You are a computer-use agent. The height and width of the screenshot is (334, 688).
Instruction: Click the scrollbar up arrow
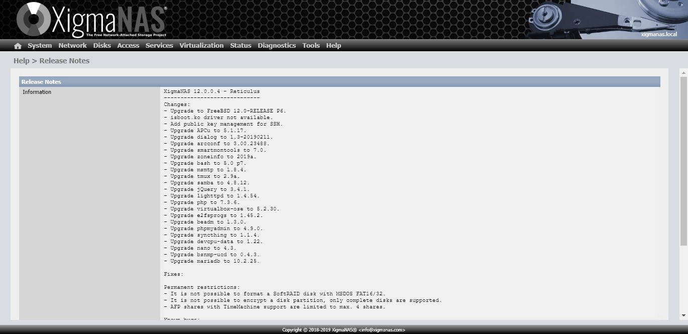(683, 73)
